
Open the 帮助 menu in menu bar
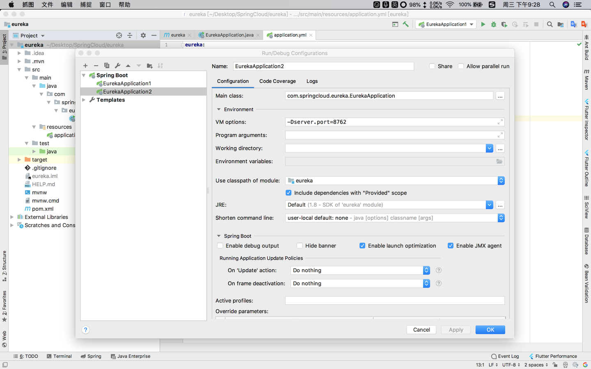[124, 5]
